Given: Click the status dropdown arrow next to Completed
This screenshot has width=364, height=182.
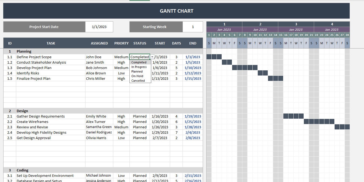Looking at the screenshot, I should coord(152,57).
